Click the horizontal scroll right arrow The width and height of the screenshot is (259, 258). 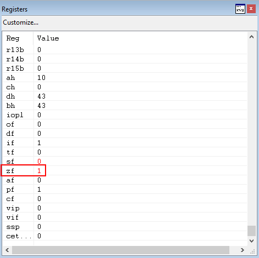point(243,250)
